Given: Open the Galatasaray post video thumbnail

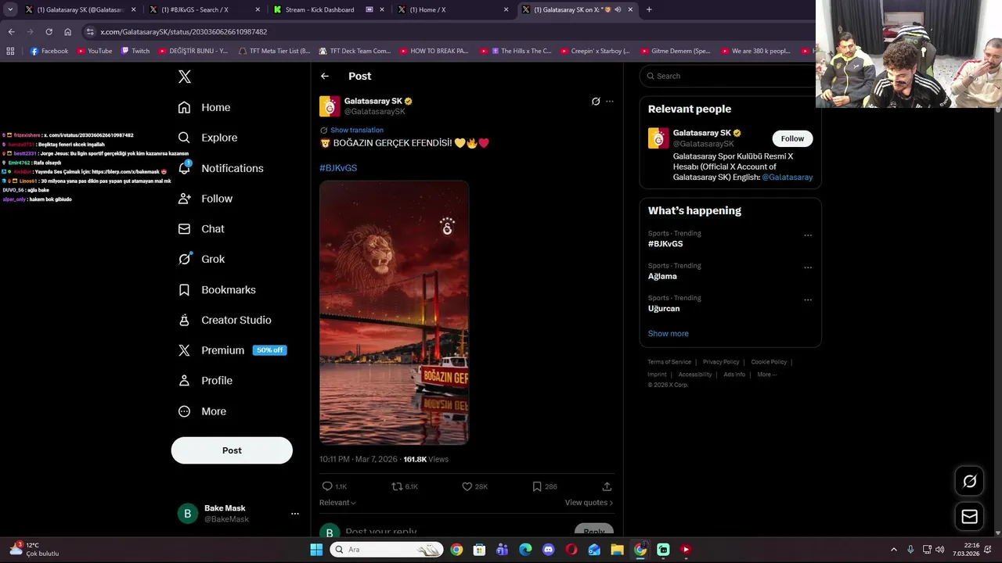Looking at the screenshot, I should click(394, 313).
